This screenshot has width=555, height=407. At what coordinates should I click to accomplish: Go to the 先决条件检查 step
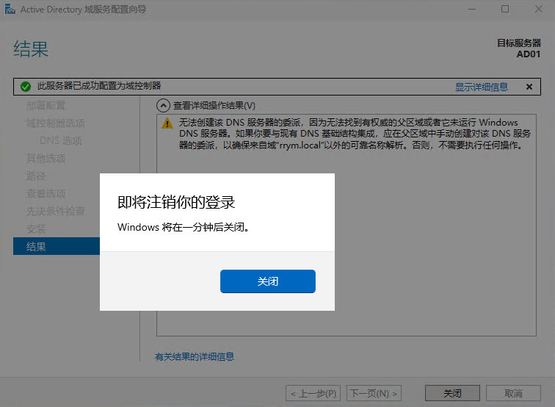(56, 212)
